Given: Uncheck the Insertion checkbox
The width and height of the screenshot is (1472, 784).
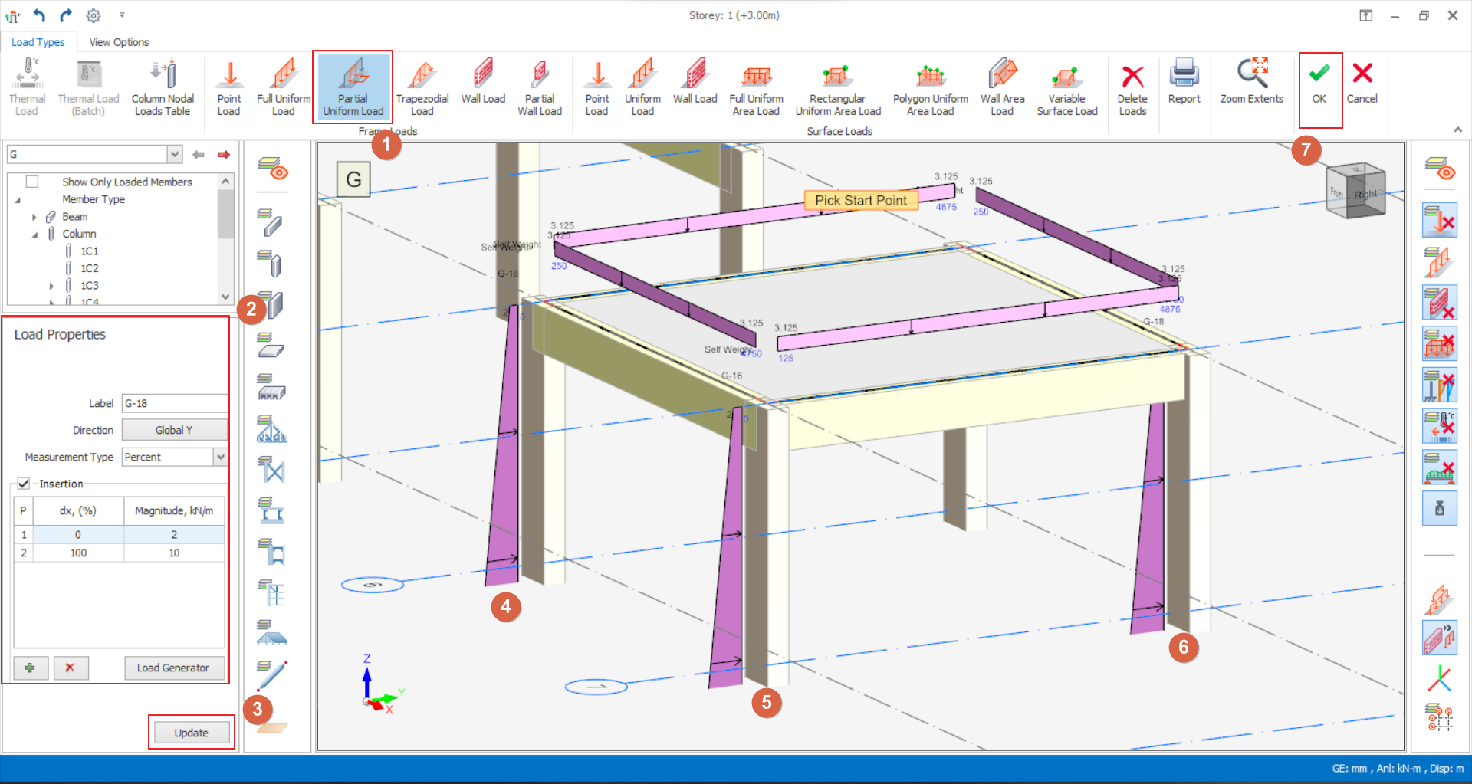Looking at the screenshot, I should tap(24, 484).
